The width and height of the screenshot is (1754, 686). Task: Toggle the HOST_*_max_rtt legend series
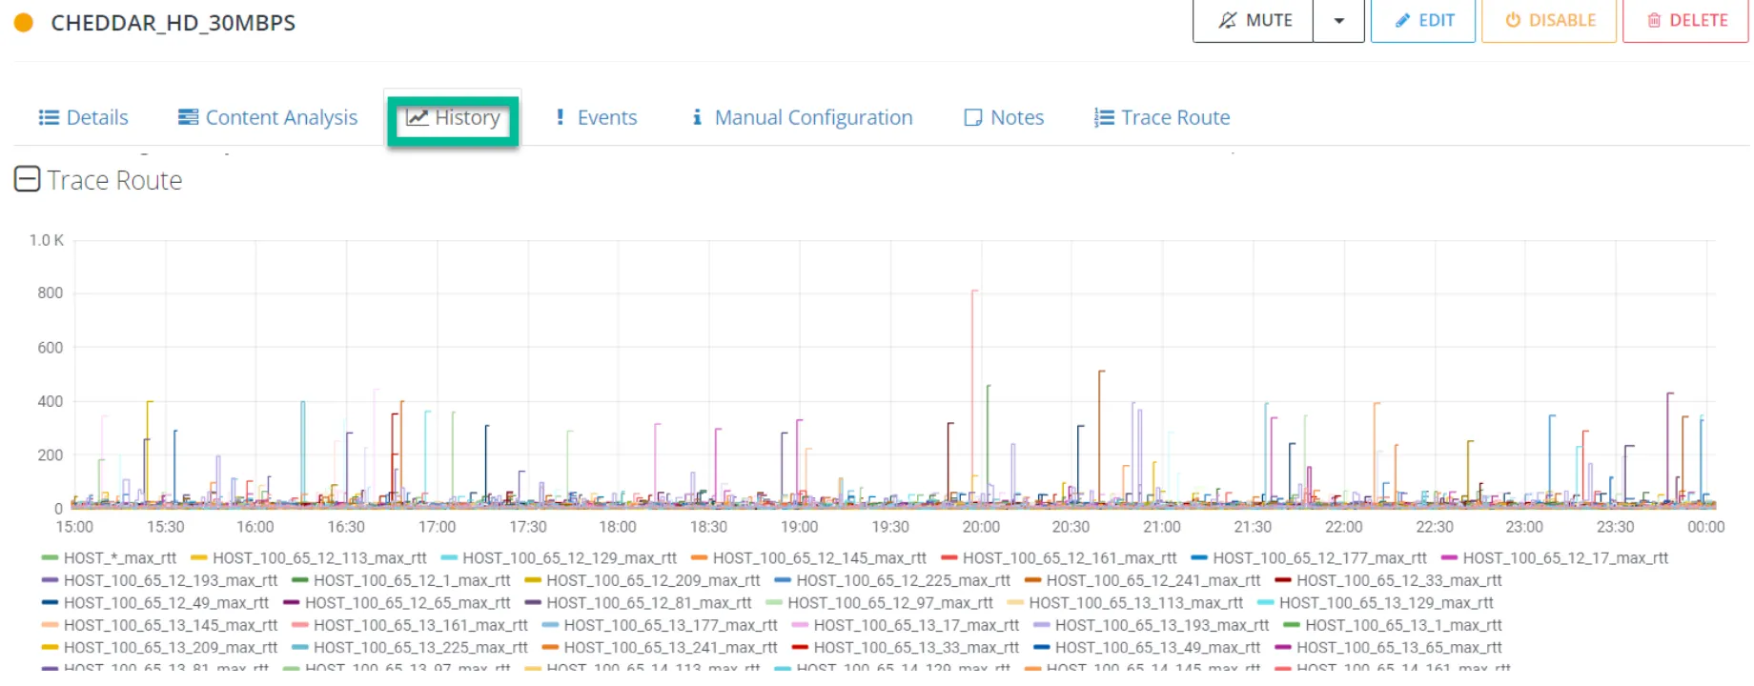pyautogui.click(x=110, y=558)
